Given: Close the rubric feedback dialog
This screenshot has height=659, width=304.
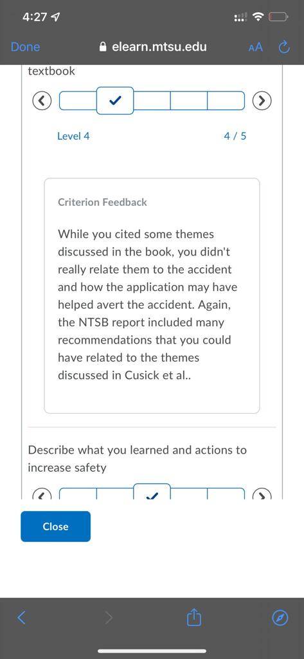Looking at the screenshot, I should [x=55, y=526].
